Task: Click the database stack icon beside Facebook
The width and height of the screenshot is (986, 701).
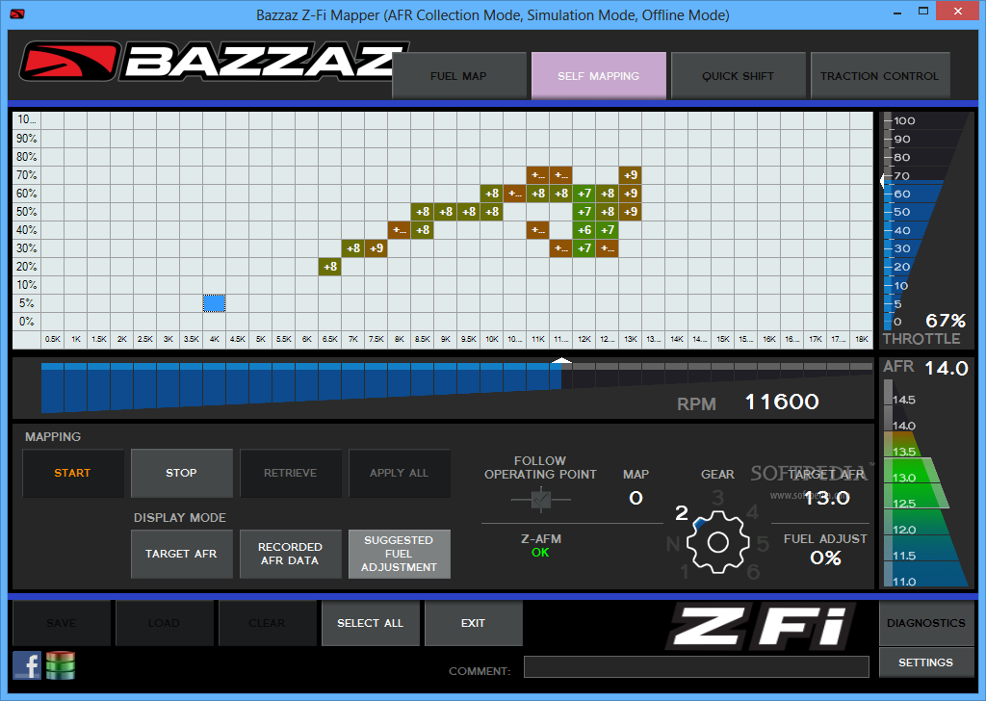Action: click(61, 665)
